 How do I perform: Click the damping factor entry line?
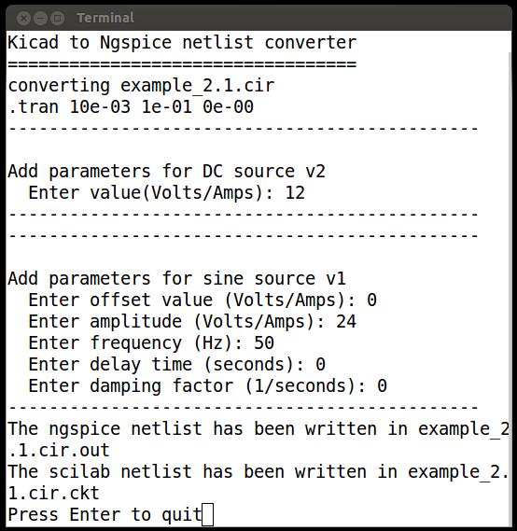207,386
